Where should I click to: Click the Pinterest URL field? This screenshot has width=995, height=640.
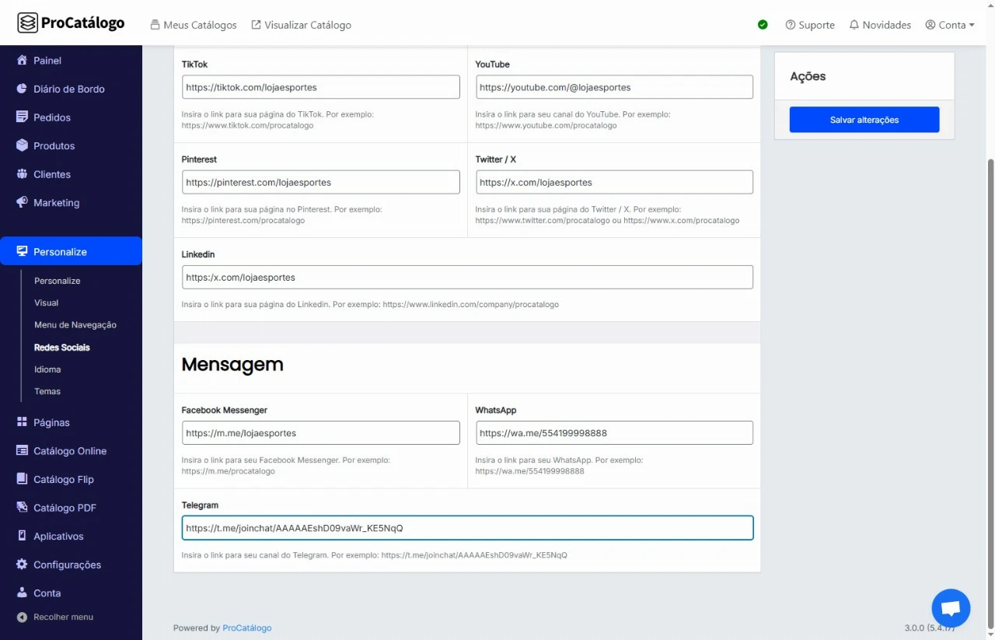(x=320, y=182)
